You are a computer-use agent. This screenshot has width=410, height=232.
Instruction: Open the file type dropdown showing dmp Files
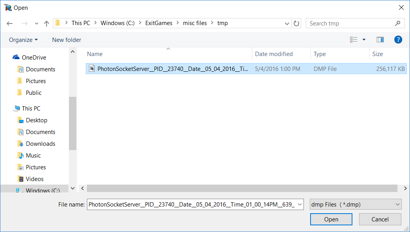click(355, 204)
